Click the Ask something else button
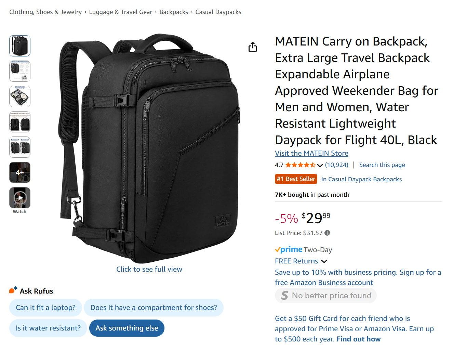Viewport: 453px width, 350px height. pos(126,328)
